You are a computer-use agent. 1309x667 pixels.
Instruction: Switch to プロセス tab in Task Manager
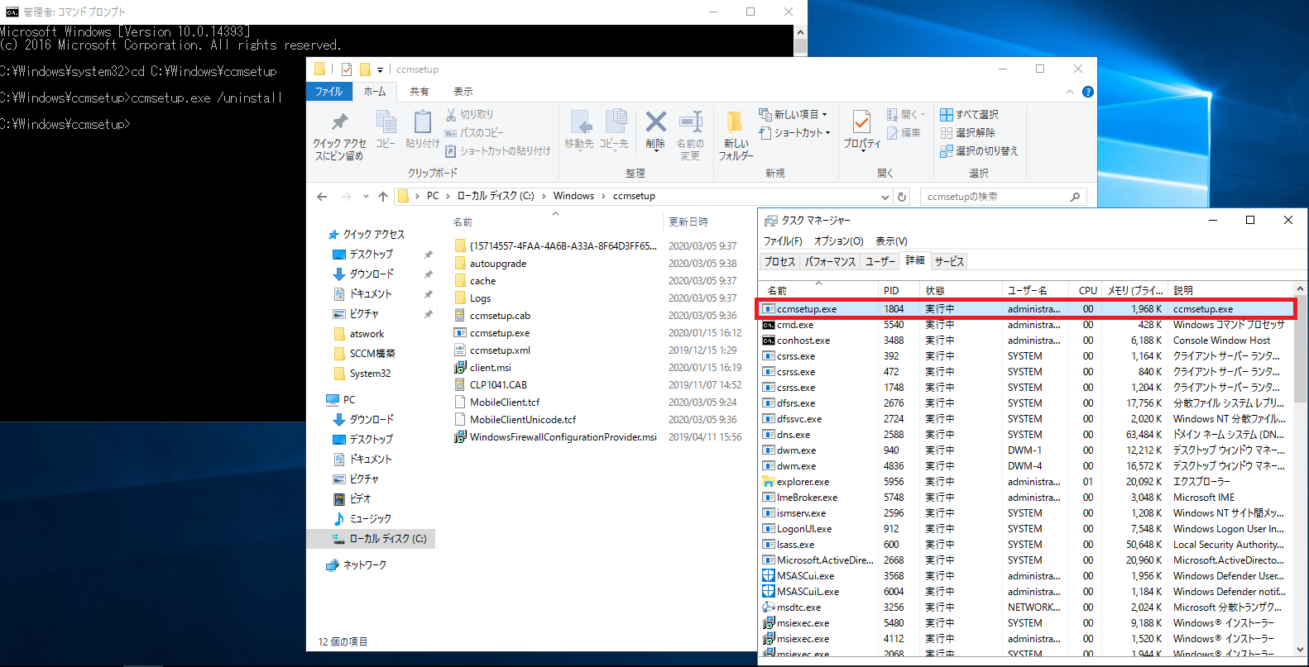pos(779,261)
